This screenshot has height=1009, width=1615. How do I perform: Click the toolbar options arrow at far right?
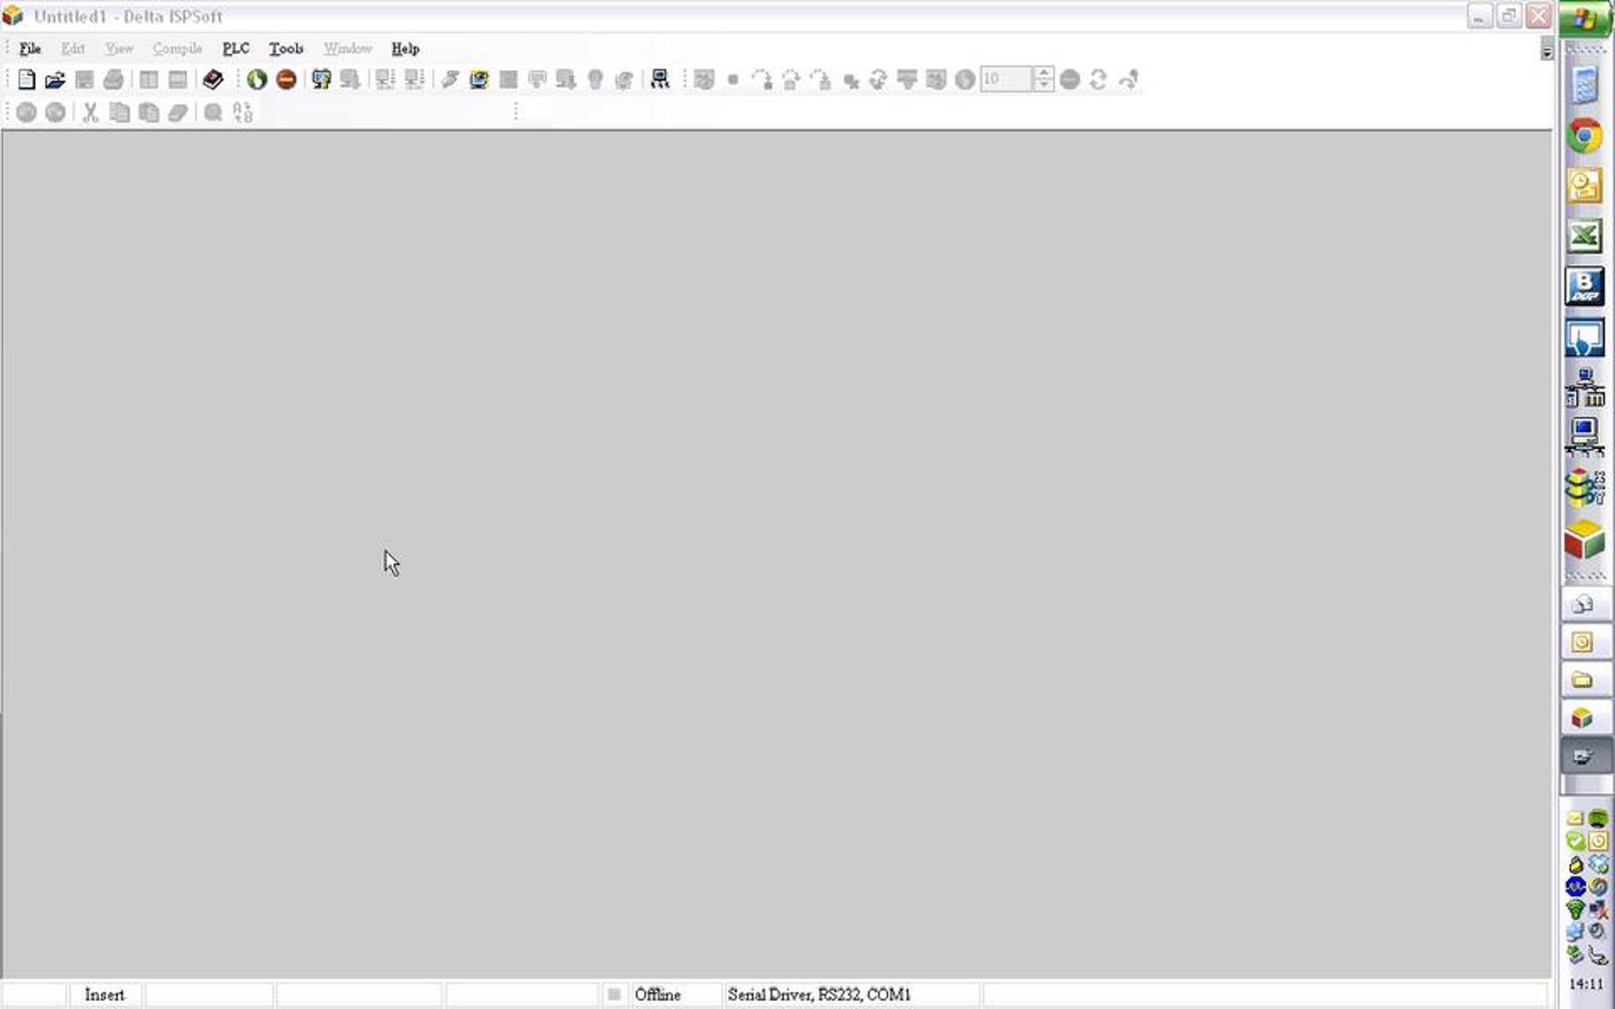1546,52
